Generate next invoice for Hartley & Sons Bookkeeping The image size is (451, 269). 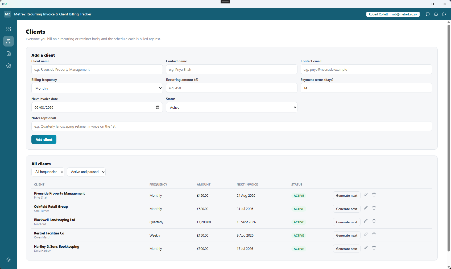(346, 249)
